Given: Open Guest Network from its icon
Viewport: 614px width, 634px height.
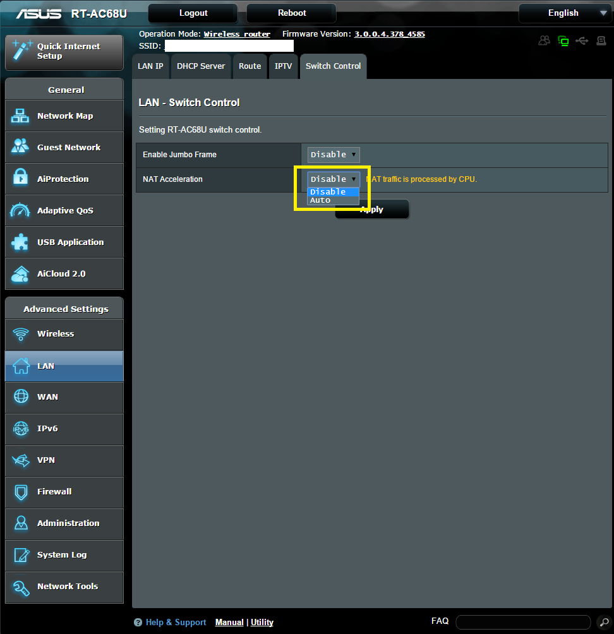Looking at the screenshot, I should (x=21, y=147).
